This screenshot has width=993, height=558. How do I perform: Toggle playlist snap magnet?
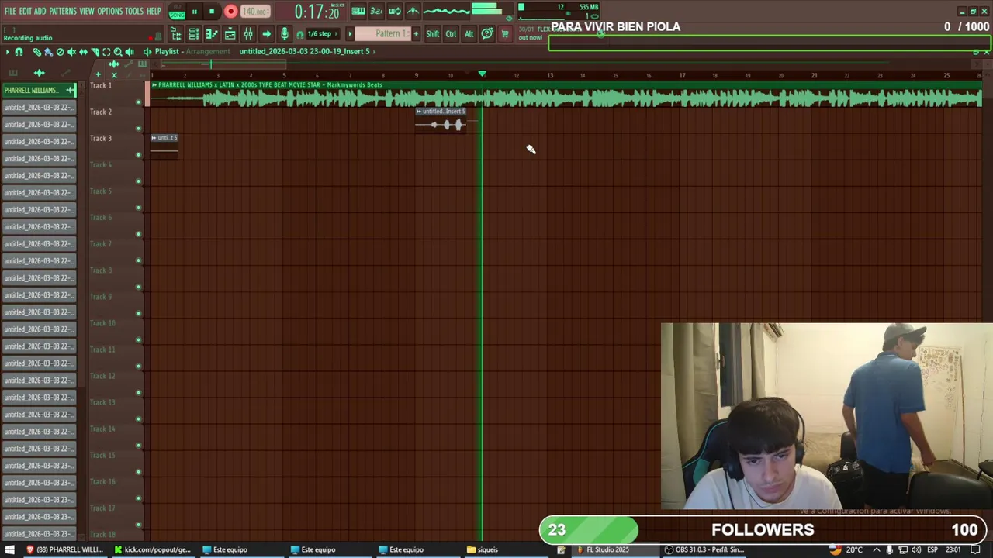[x=19, y=52]
